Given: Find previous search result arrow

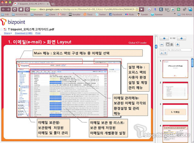Looking at the screenshot, I should [162, 53].
